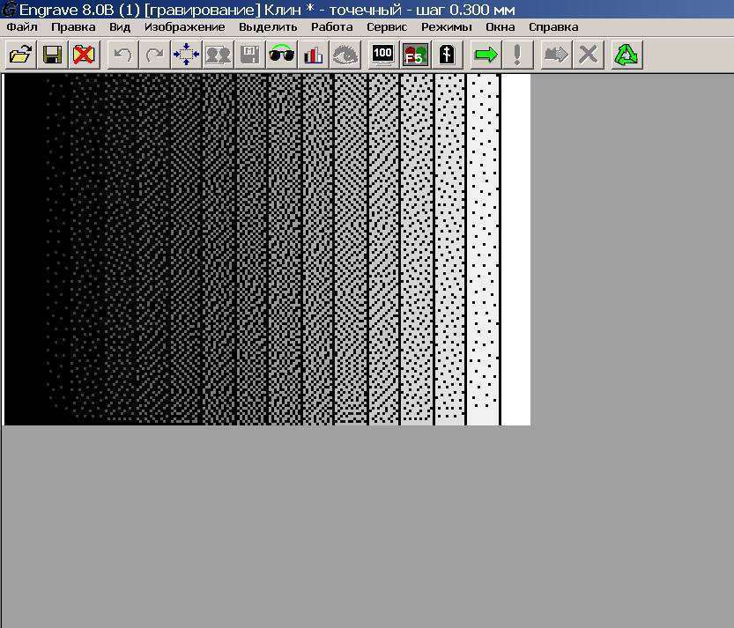Open the histogram bar chart tool
734x628 pixels.
click(313, 54)
